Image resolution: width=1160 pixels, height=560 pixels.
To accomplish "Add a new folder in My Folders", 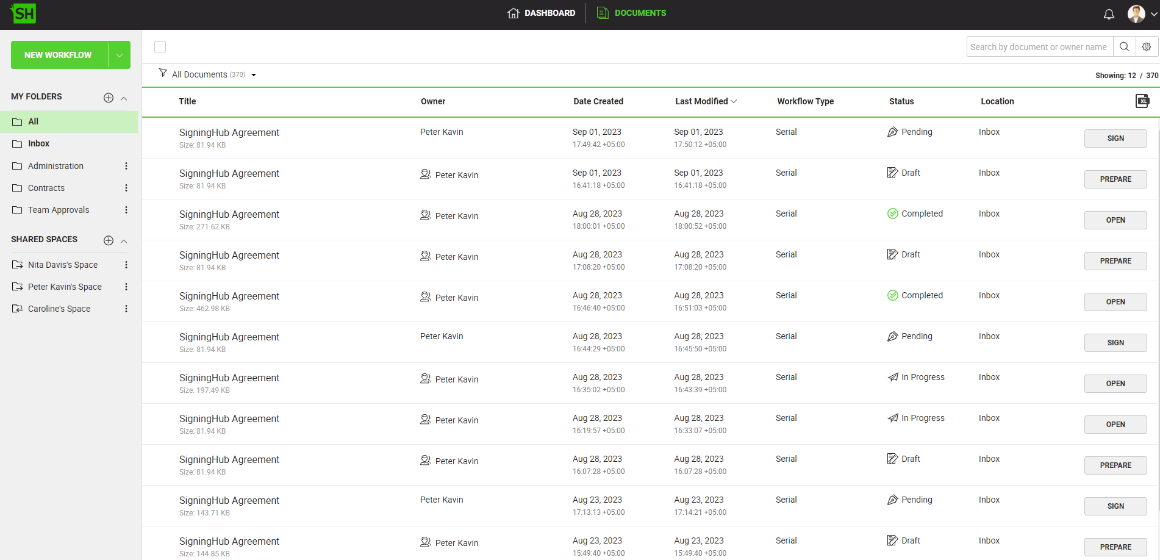I will point(109,98).
